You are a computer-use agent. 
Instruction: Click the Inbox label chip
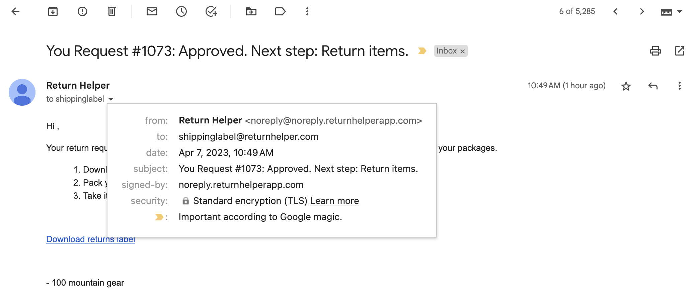[451, 51]
